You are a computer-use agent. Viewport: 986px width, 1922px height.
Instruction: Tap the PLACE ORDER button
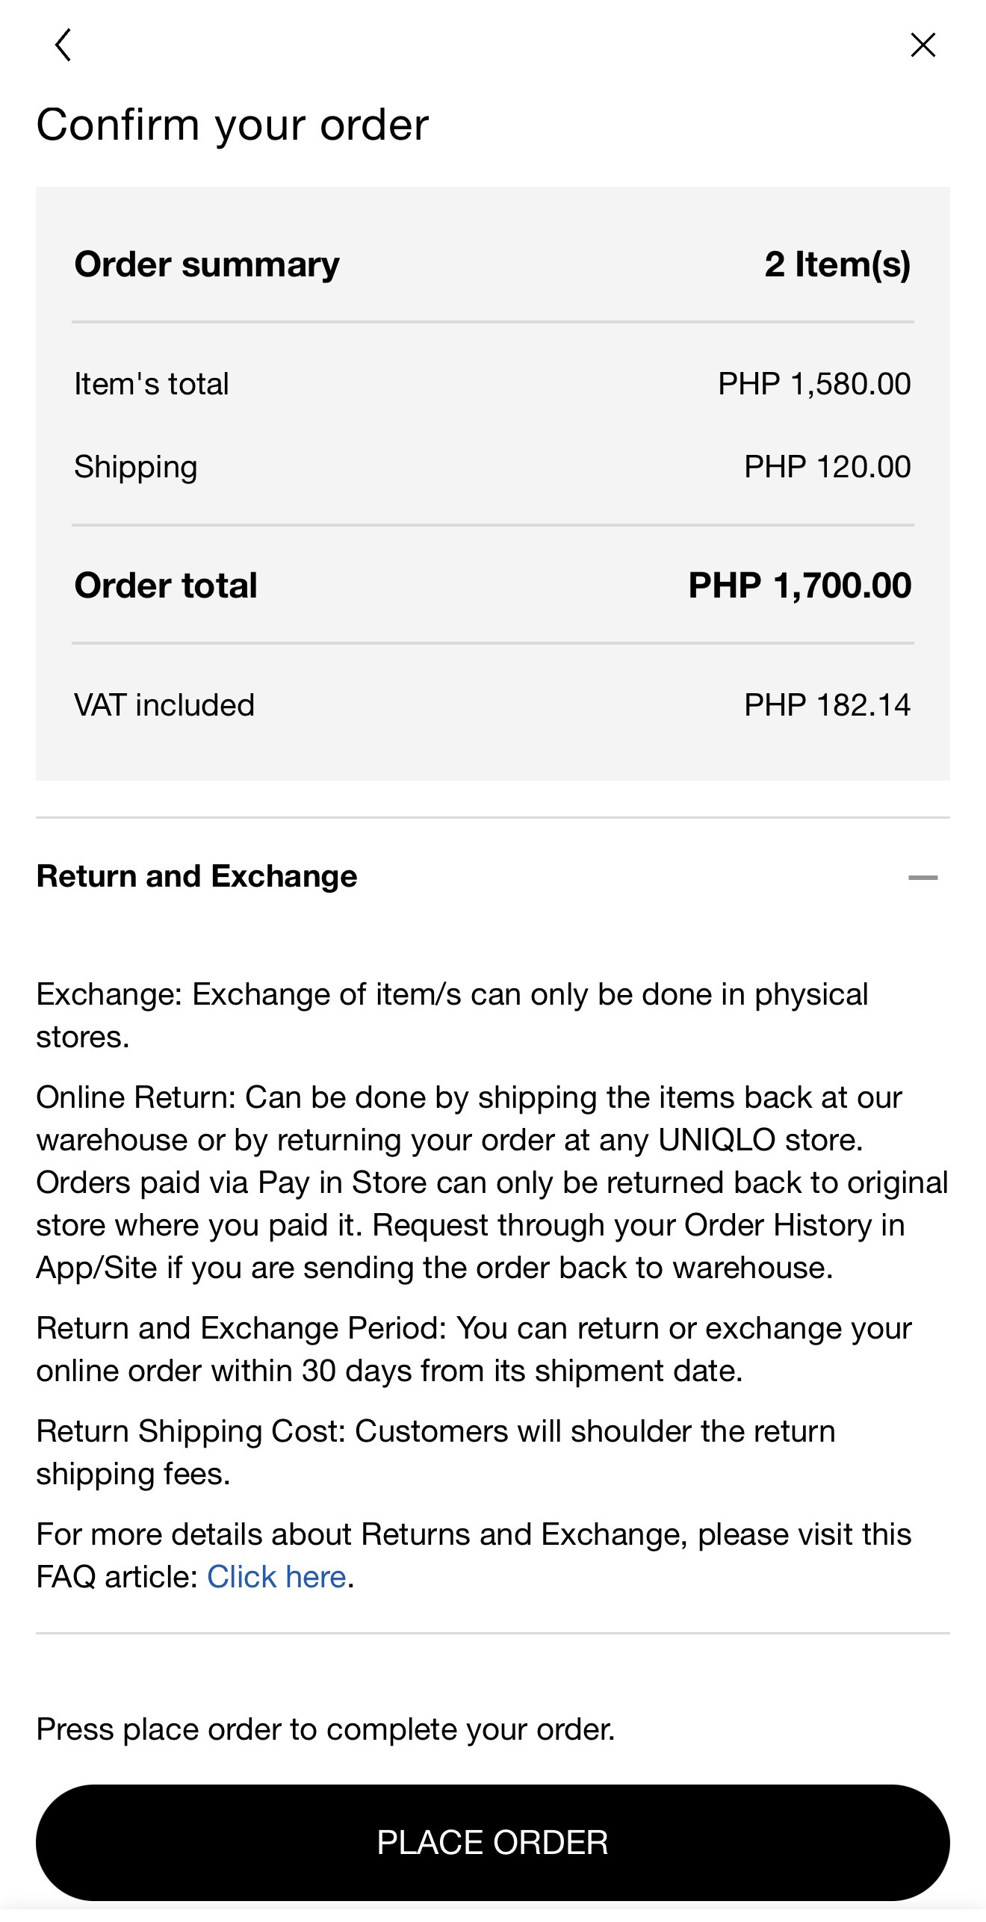[493, 1842]
